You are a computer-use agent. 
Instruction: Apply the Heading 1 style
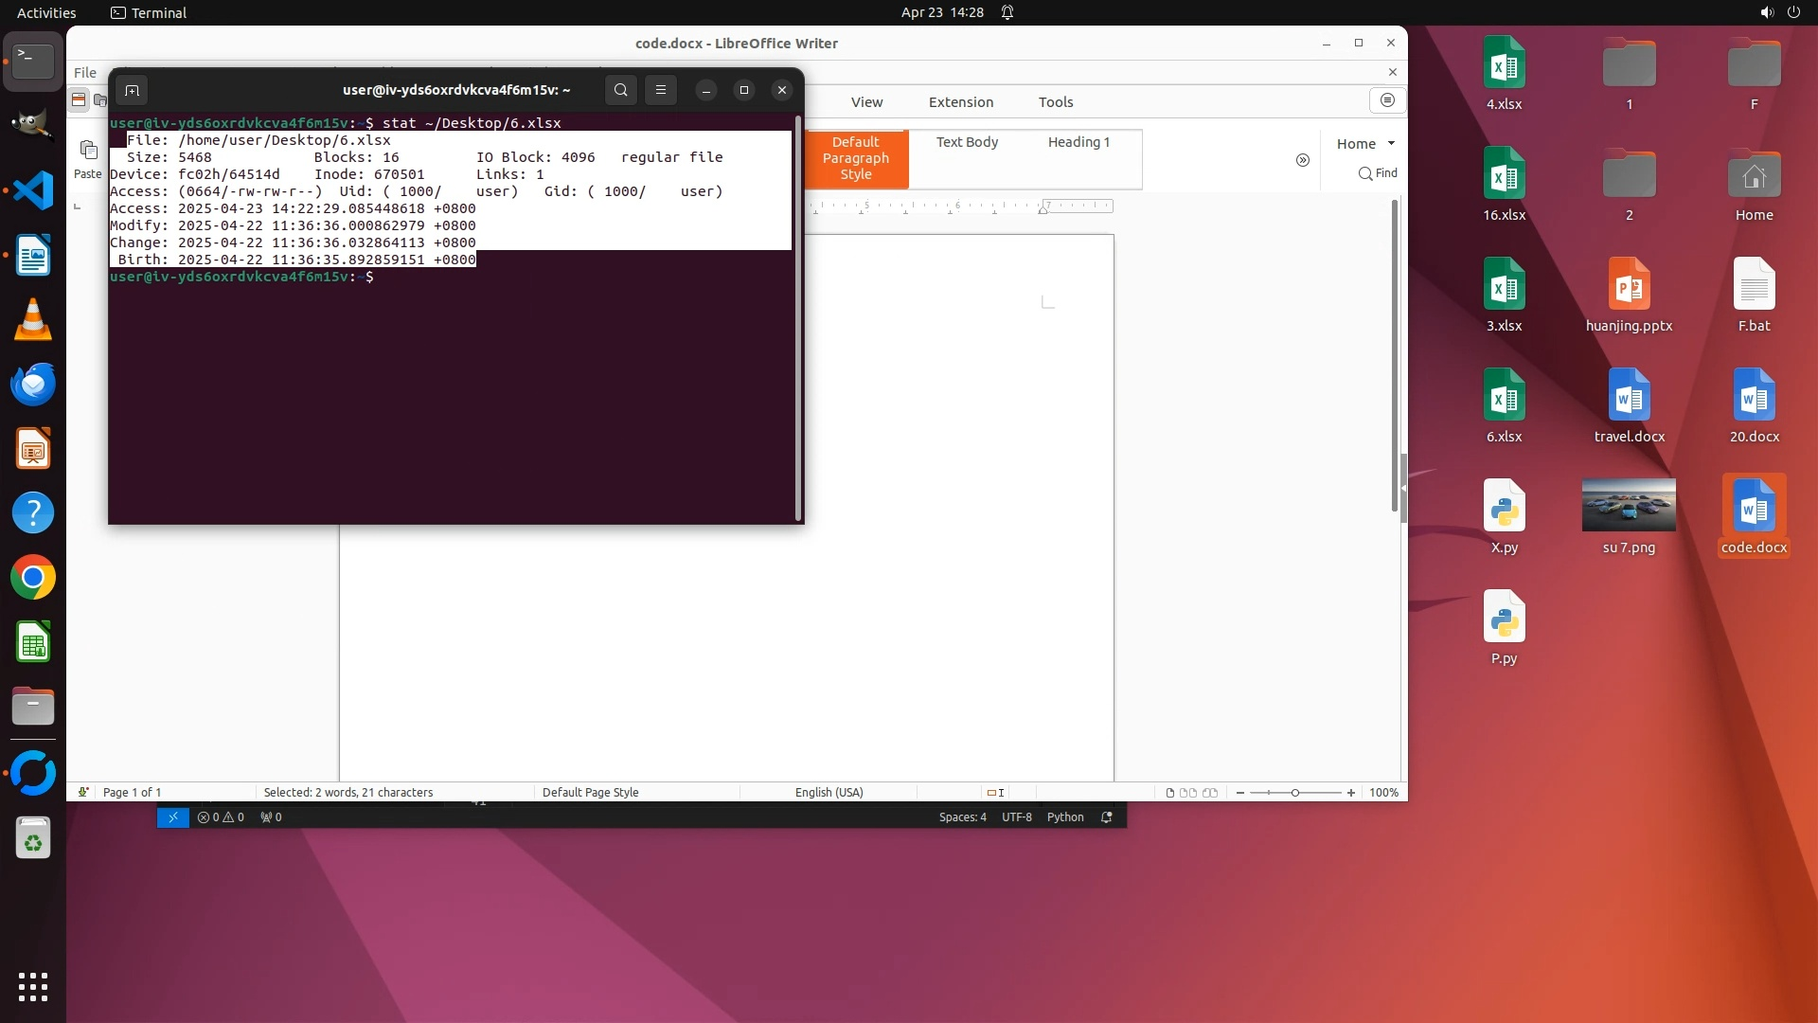coord(1078,142)
